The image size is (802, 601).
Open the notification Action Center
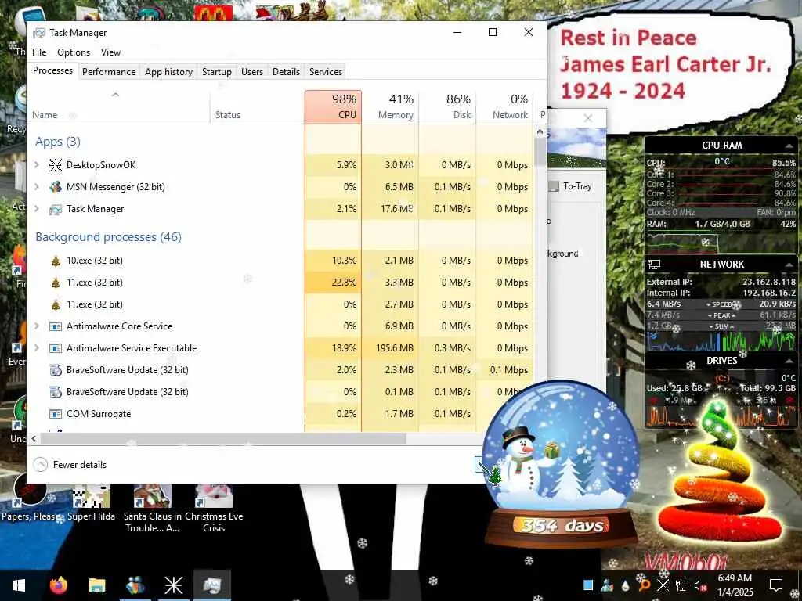click(776, 585)
